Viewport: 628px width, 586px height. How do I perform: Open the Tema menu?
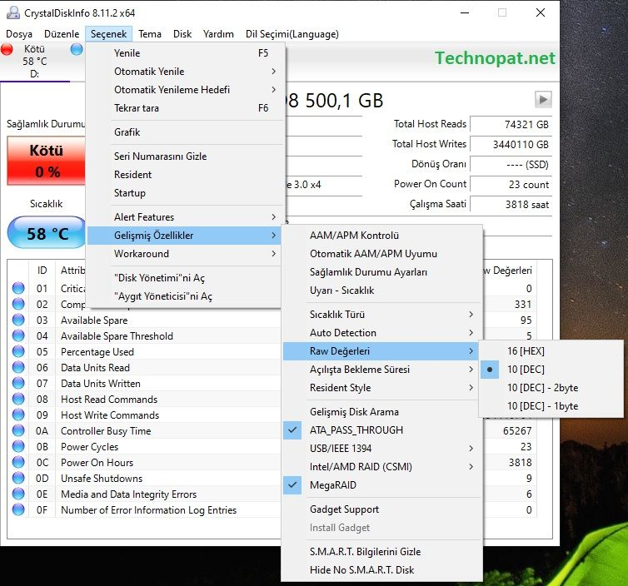[x=150, y=34]
